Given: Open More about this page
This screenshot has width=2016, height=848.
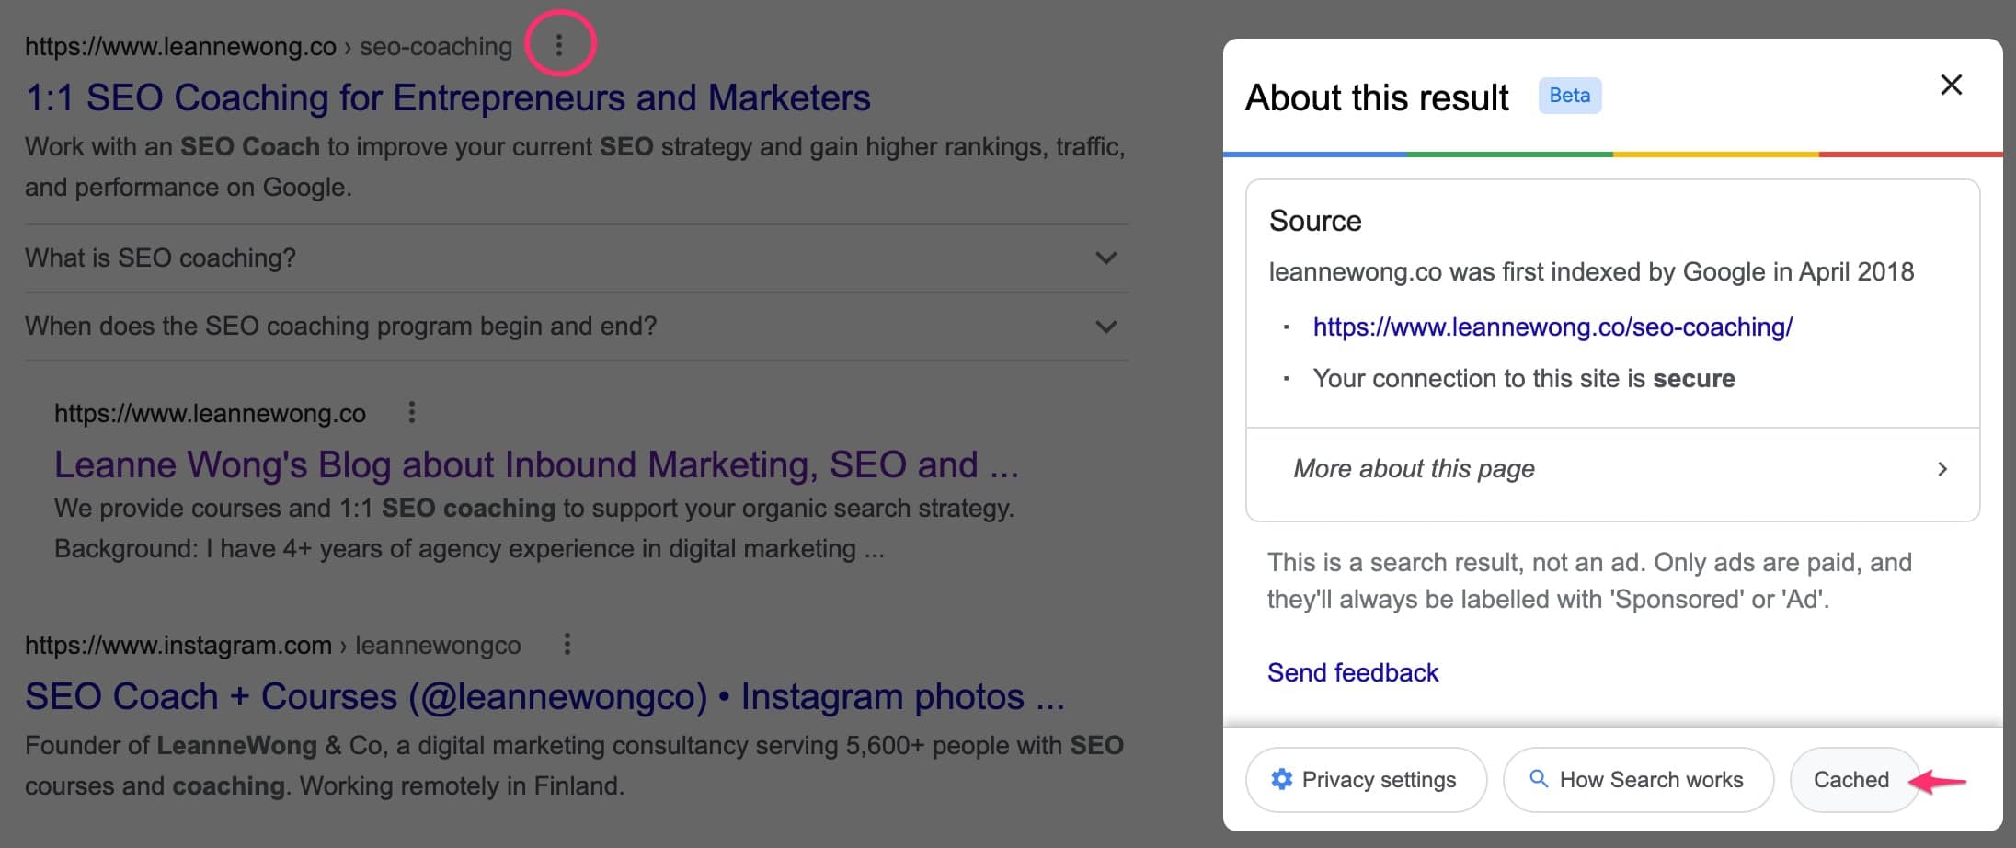Looking at the screenshot, I should [1414, 469].
